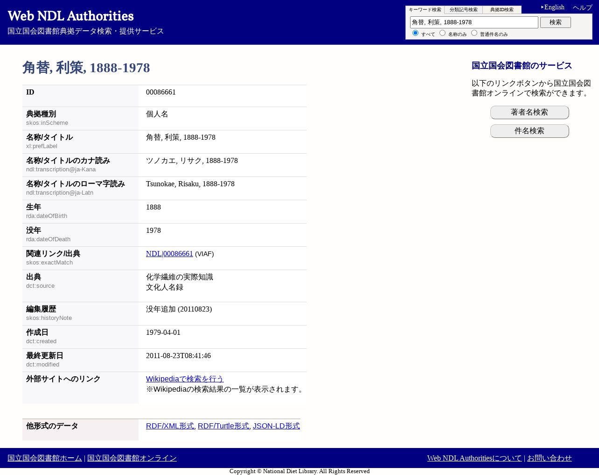This screenshot has height=475, width=599.
Task: Click modified date 2011-08-23T08:41:46
Action: (178, 356)
